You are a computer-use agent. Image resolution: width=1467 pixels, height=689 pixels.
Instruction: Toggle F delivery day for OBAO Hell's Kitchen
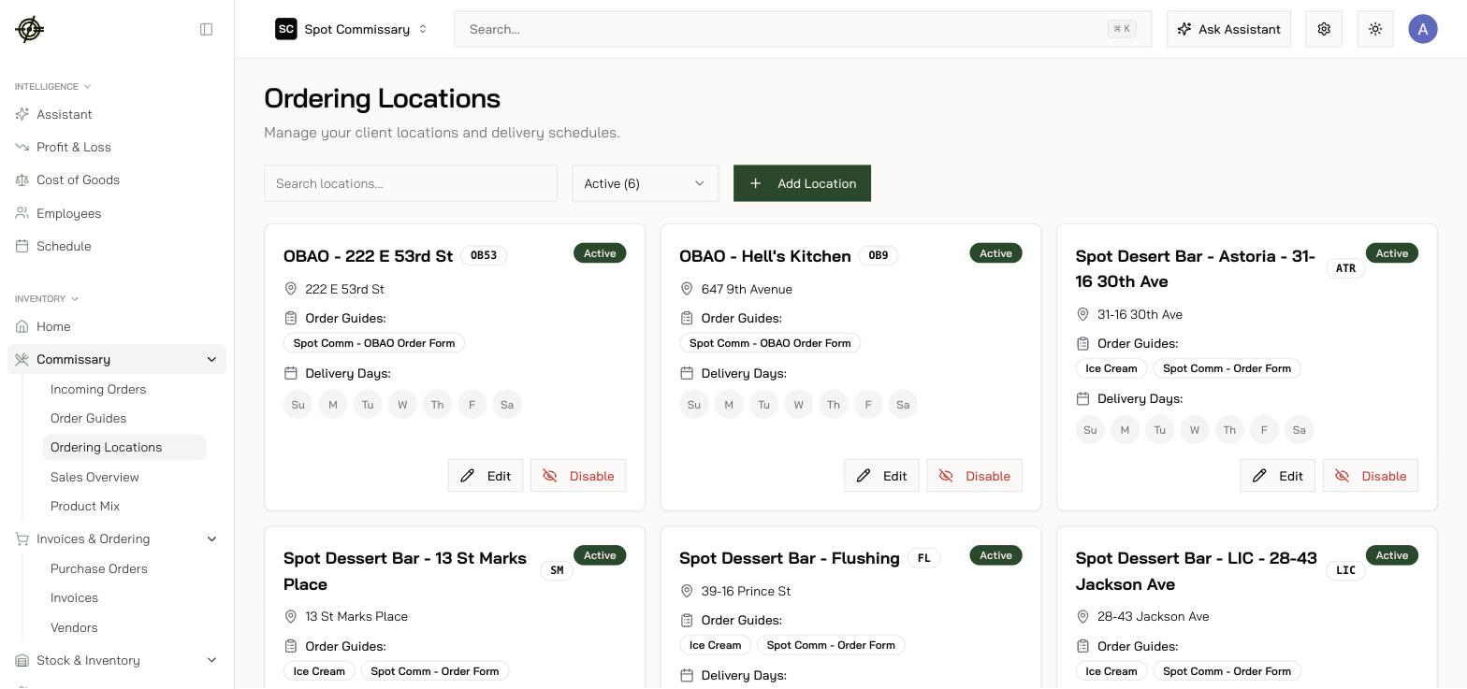(x=868, y=405)
